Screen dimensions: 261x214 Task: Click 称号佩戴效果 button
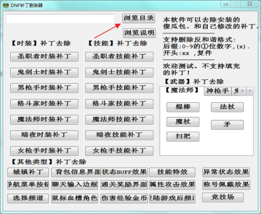click(226, 185)
